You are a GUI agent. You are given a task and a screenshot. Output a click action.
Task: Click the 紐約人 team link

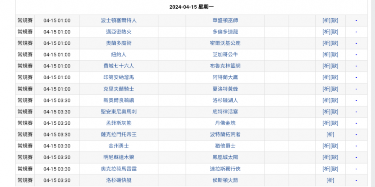(x=119, y=55)
